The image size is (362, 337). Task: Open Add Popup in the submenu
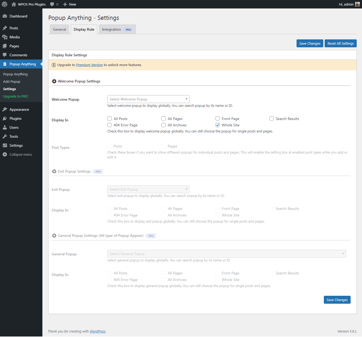point(12,81)
